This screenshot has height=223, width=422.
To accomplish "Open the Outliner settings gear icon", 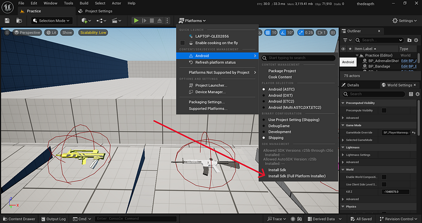I will click(x=416, y=40).
